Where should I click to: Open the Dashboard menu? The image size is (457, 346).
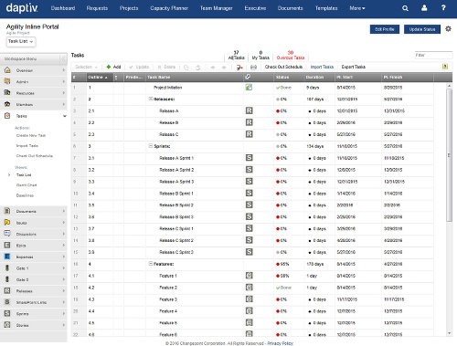click(x=63, y=8)
